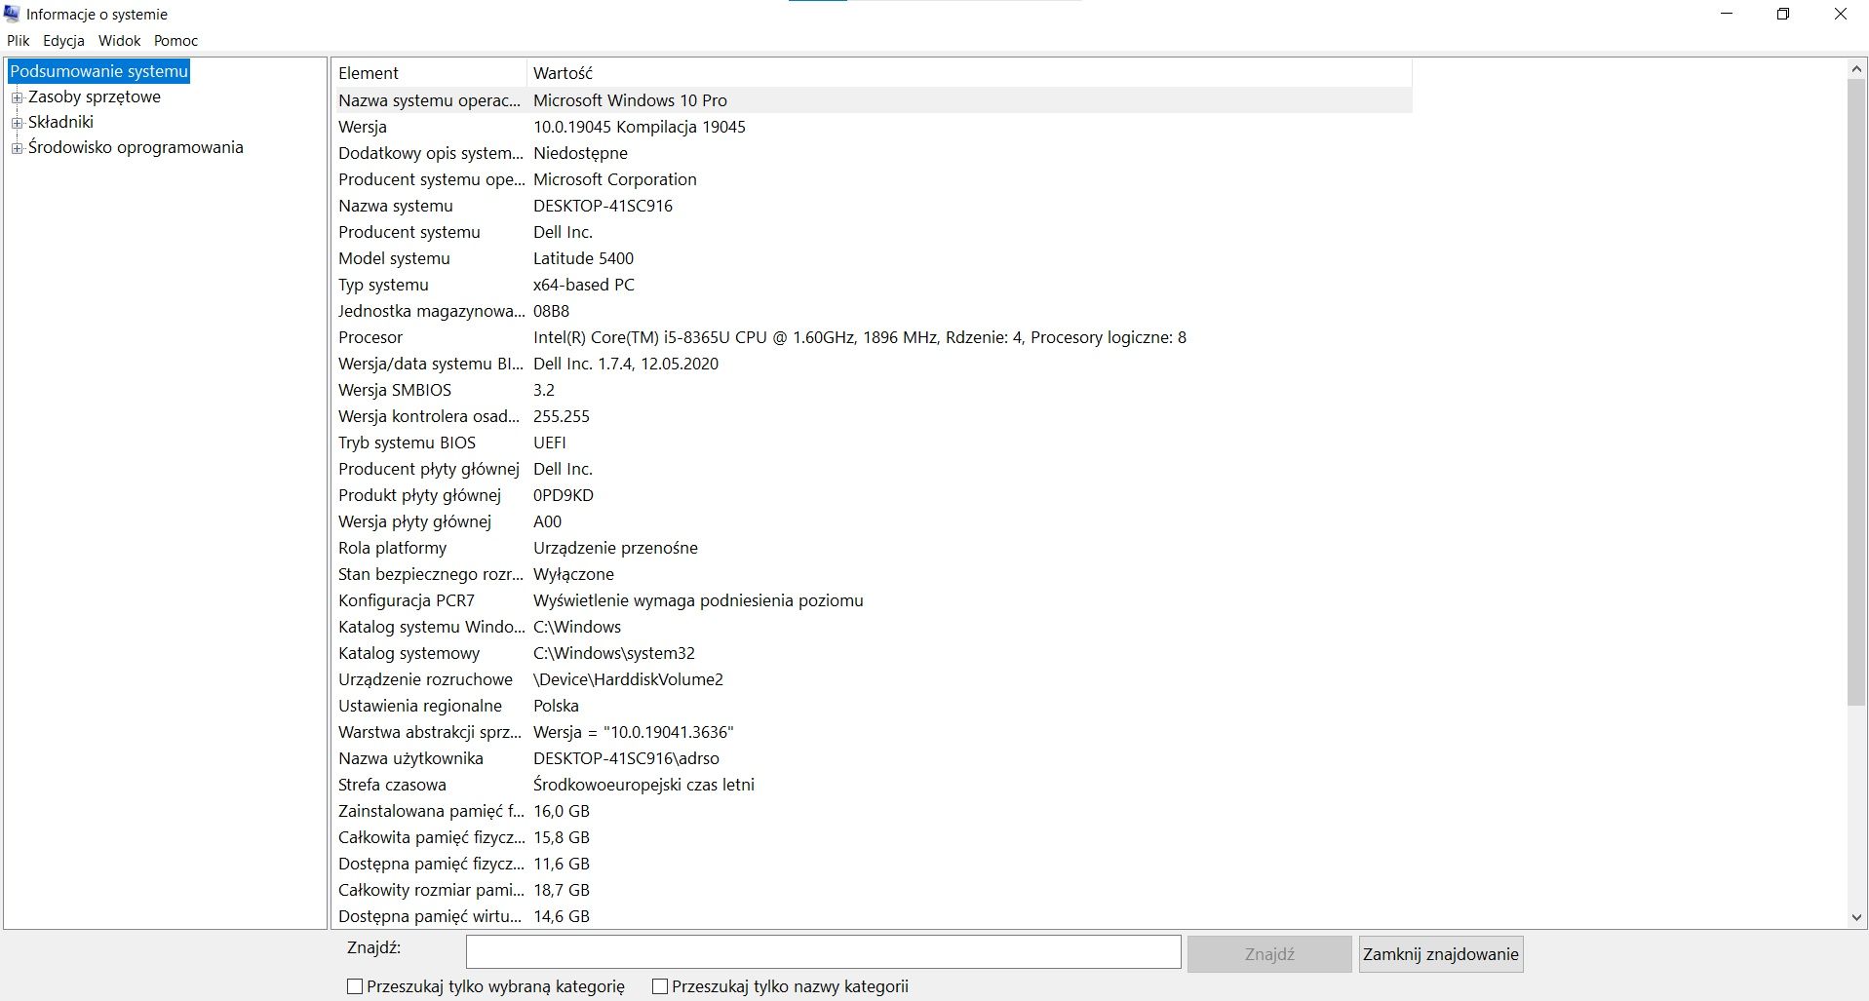
Task: Open the Widok menu
Action: coord(119,41)
